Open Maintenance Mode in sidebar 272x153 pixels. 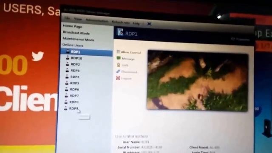tap(78, 39)
